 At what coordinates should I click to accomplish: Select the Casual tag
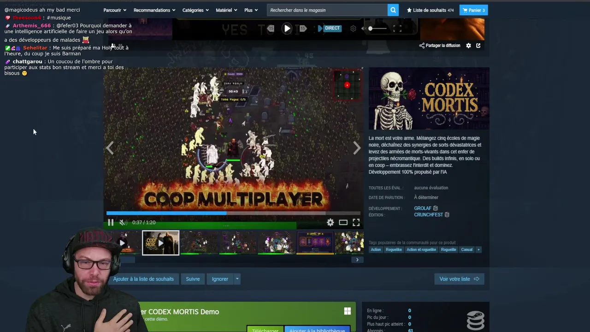click(467, 249)
